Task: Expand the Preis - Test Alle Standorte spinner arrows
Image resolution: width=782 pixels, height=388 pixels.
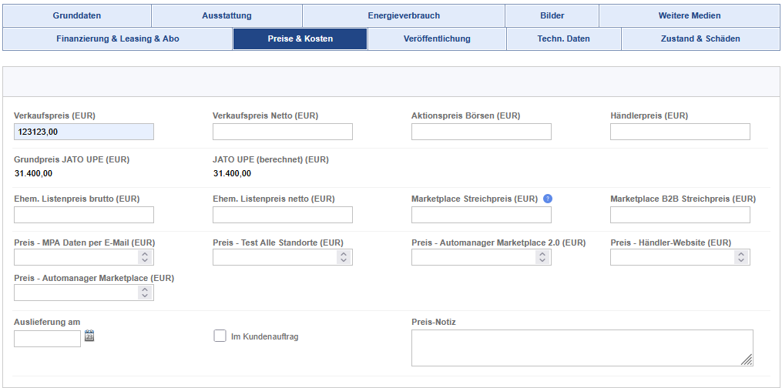Action: (x=344, y=257)
